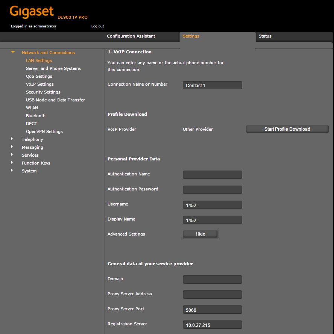Click the Connection Name or Number field
Image resolution: width=334 pixels, height=334 pixels.
click(212, 85)
